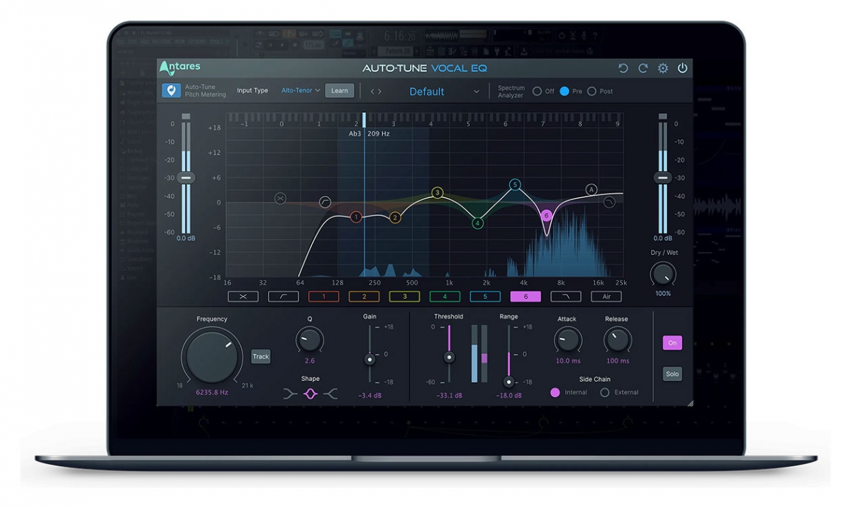Select band 6 tab
Image resolution: width=851 pixels, height=508 pixels.
click(x=525, y=297)
